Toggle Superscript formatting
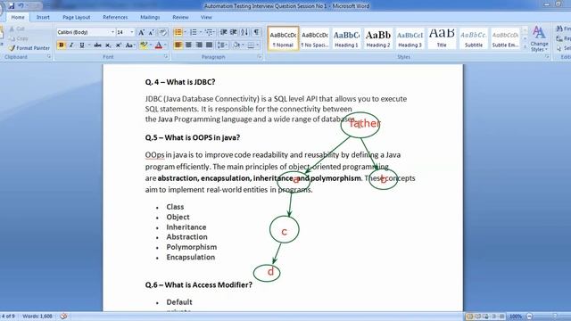Screen dimensions: 571x321 click(x=119, y=45)
